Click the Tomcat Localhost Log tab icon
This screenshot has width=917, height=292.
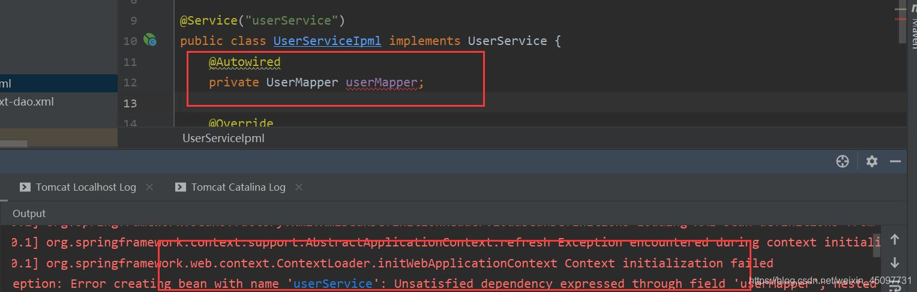25,187
